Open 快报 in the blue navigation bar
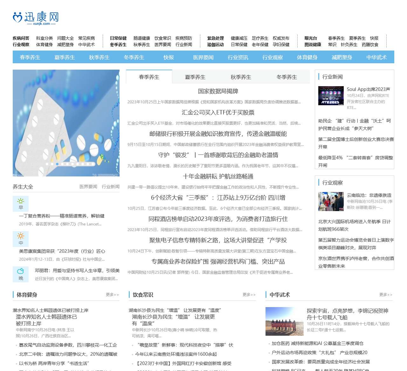The width and height of the screenshot is (407, 371). coord(169,57)
